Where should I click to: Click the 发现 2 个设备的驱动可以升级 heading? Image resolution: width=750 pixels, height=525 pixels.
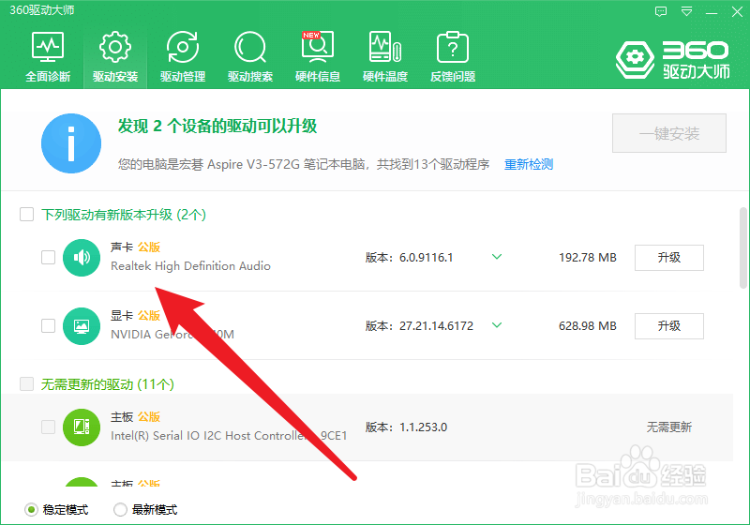[217, 127]
